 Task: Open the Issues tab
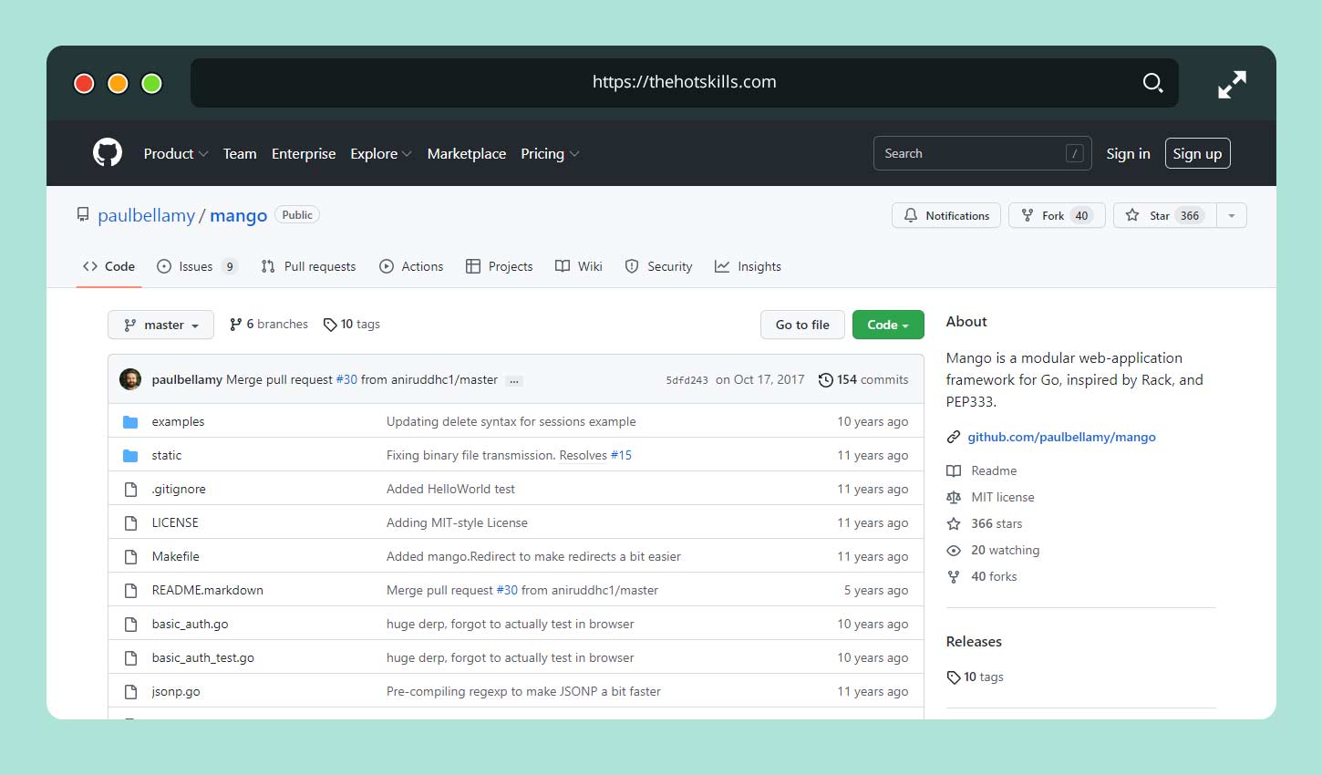[x=197, y=266]
